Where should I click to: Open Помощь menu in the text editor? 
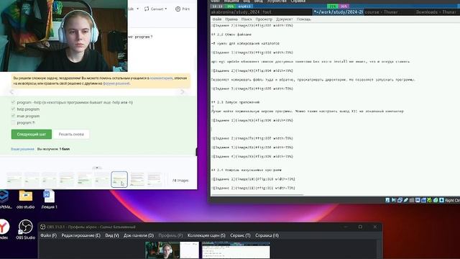click(303, 19)
